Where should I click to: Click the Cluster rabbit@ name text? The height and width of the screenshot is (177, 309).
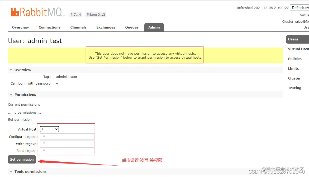click(x=295, y=21)
